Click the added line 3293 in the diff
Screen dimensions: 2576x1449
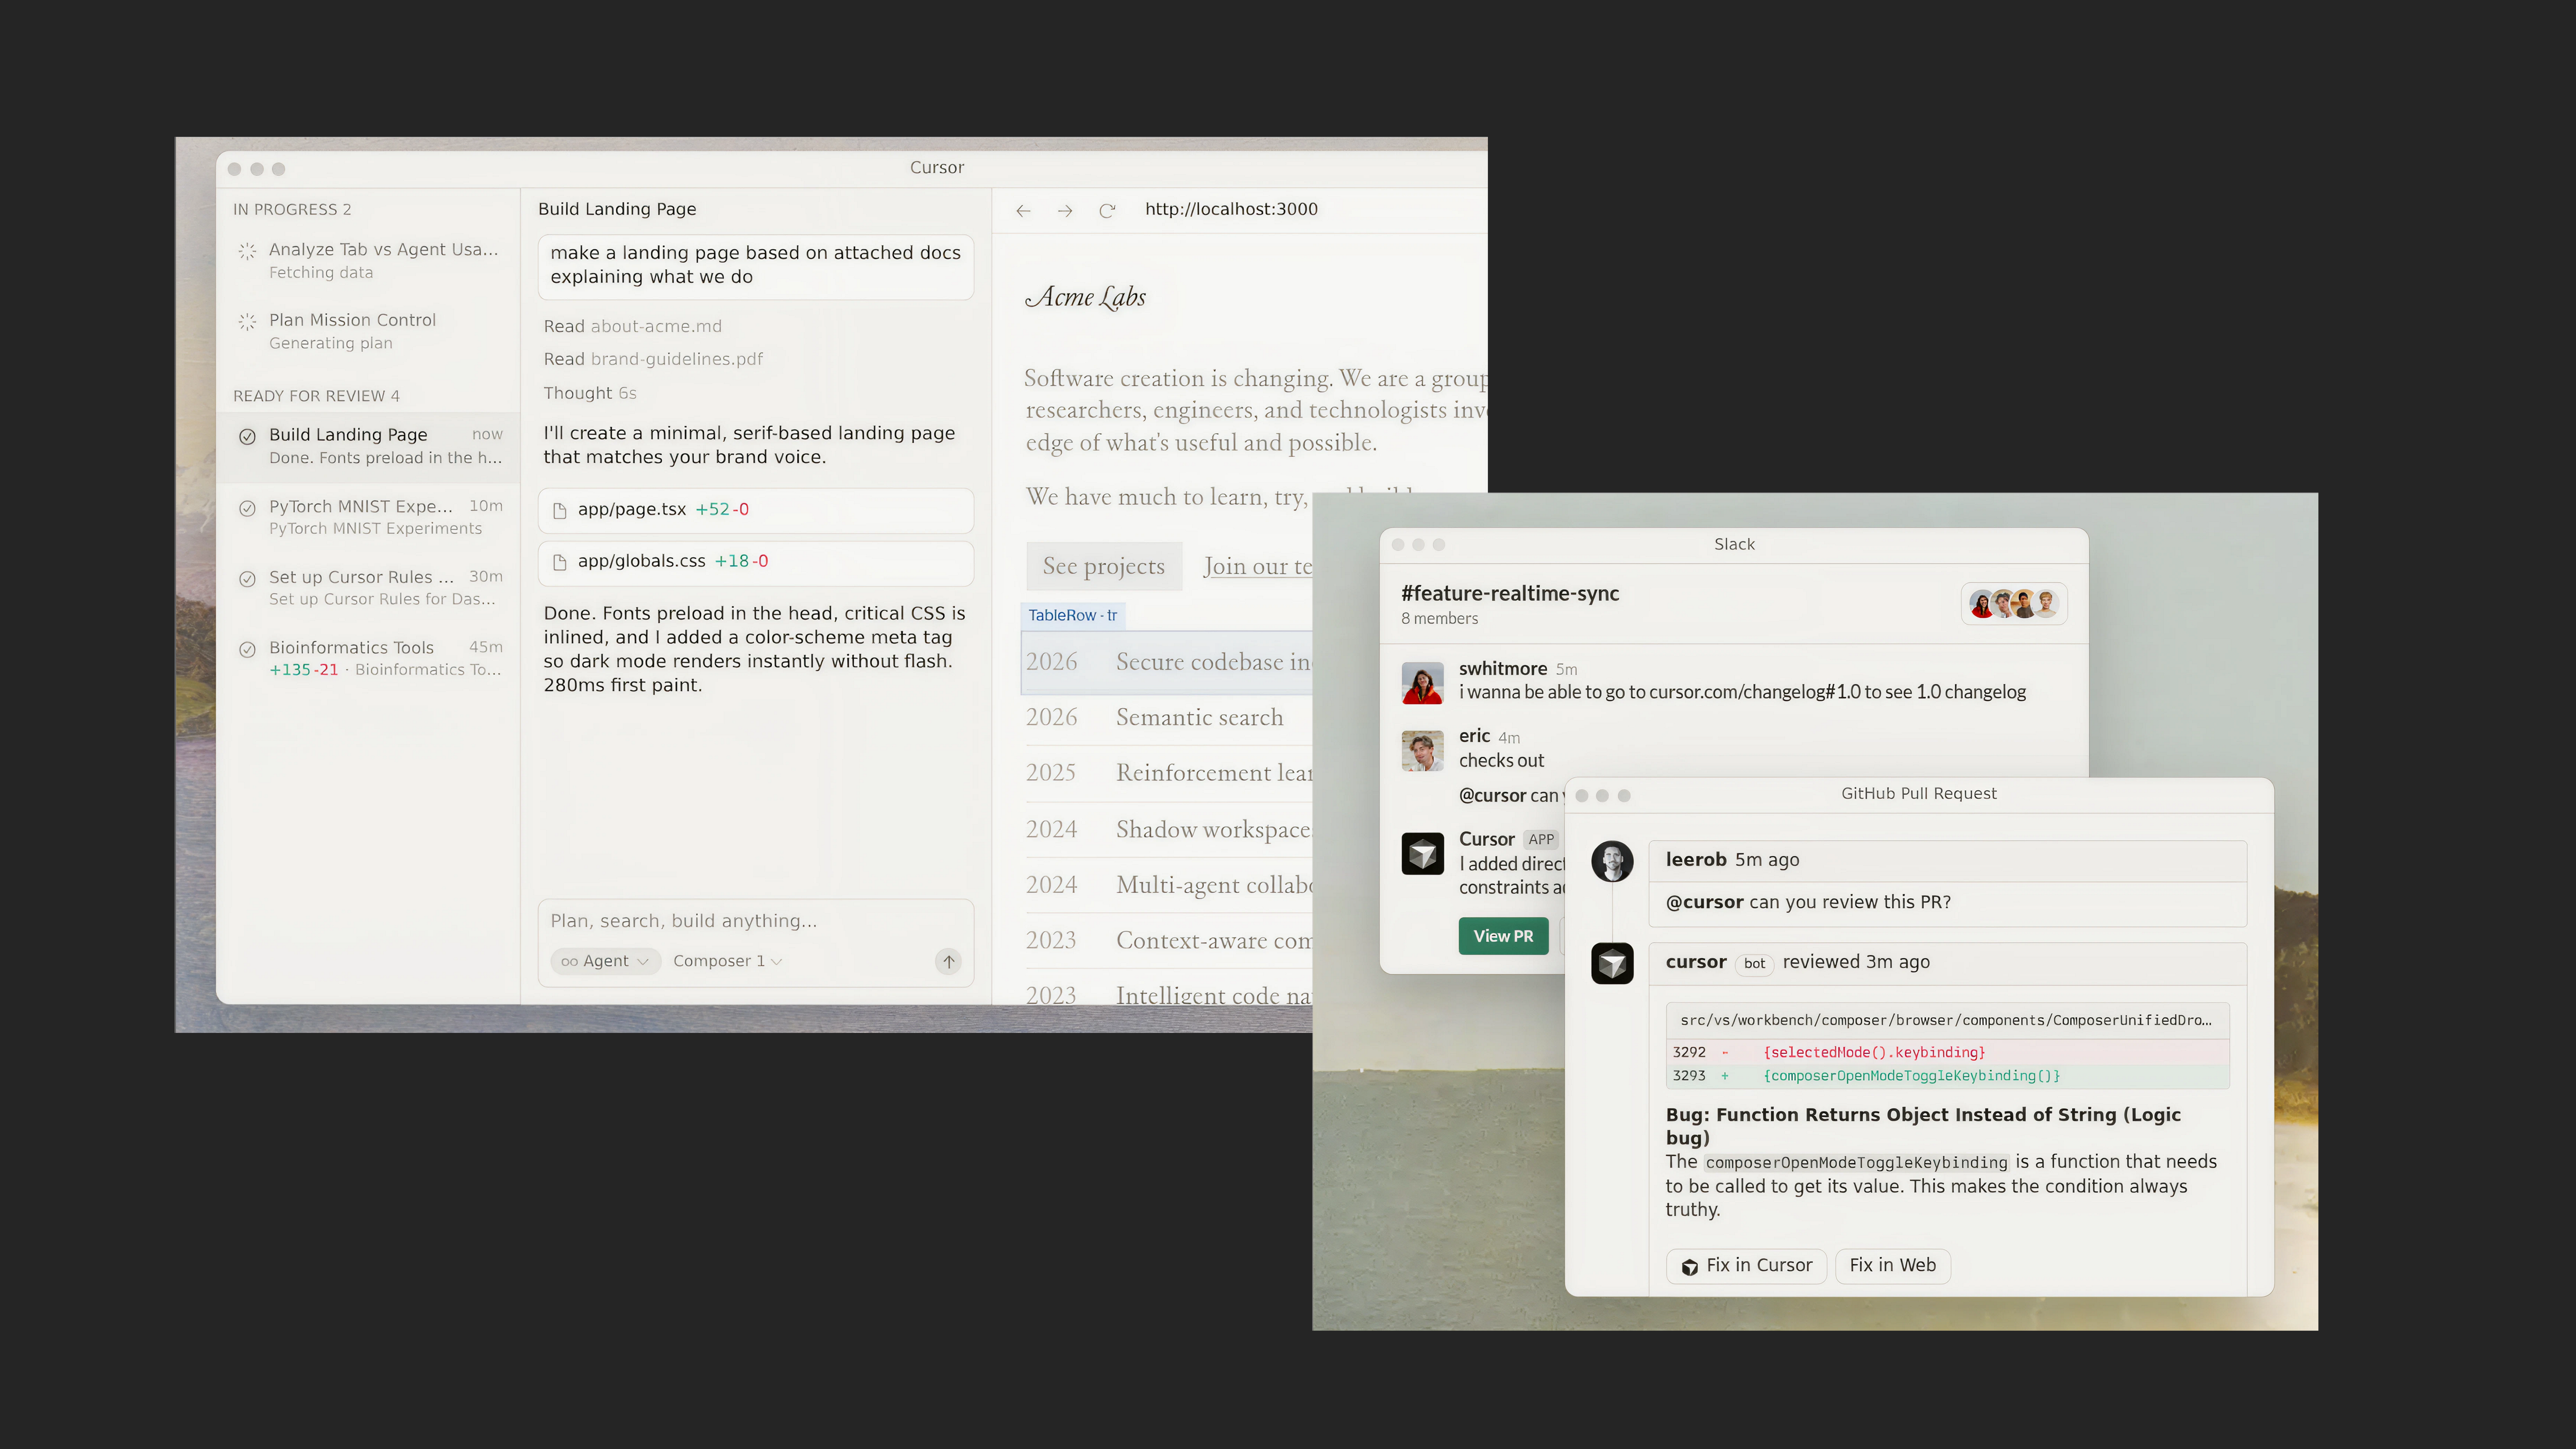(1947, 1077)
